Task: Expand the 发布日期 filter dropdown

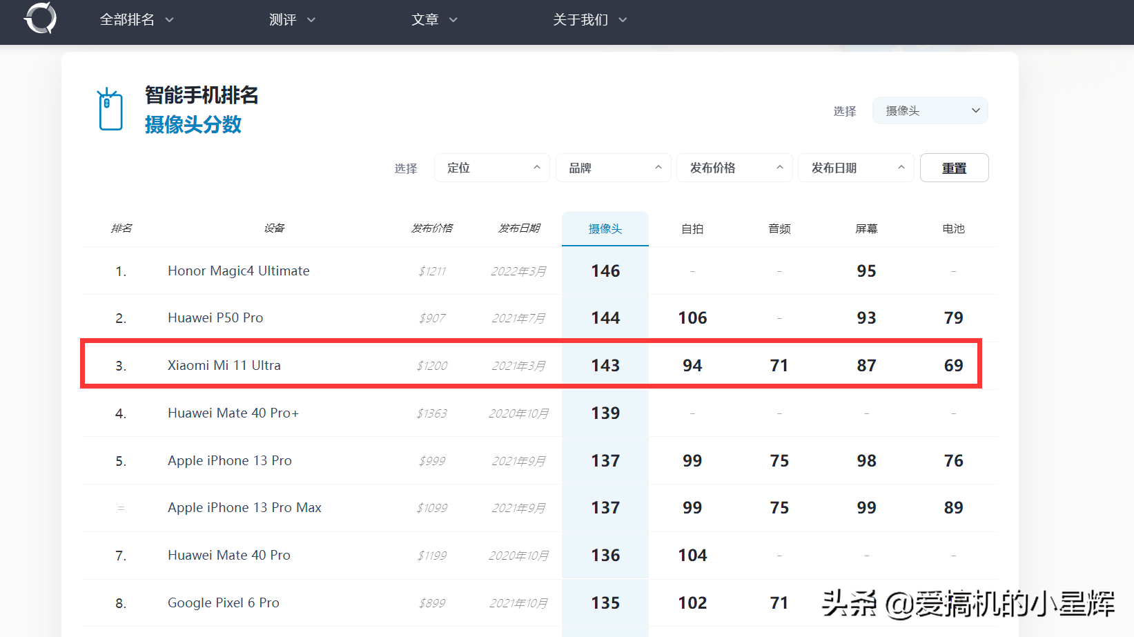Action: point(857,168)
